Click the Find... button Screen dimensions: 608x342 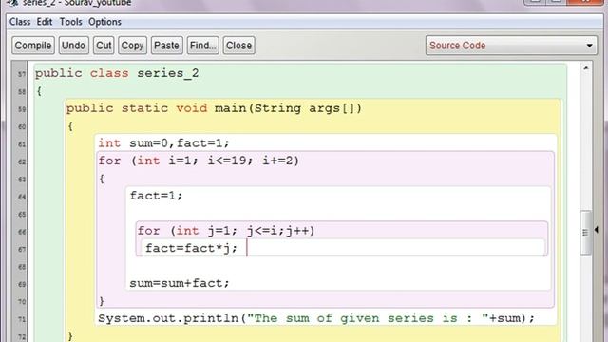(202, 46)
